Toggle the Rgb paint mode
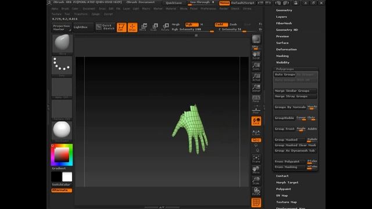This screenshot has height=209, width=372. pos(192,24)
